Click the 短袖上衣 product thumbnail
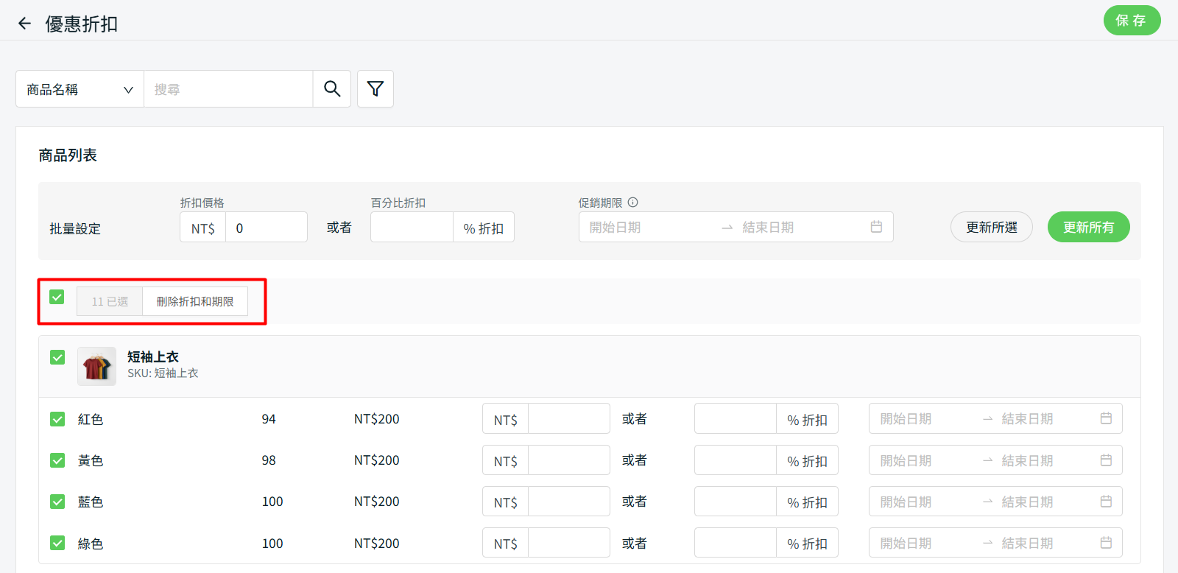The width and height of the screenshot is (1178, 573). (x=96, y=366)
